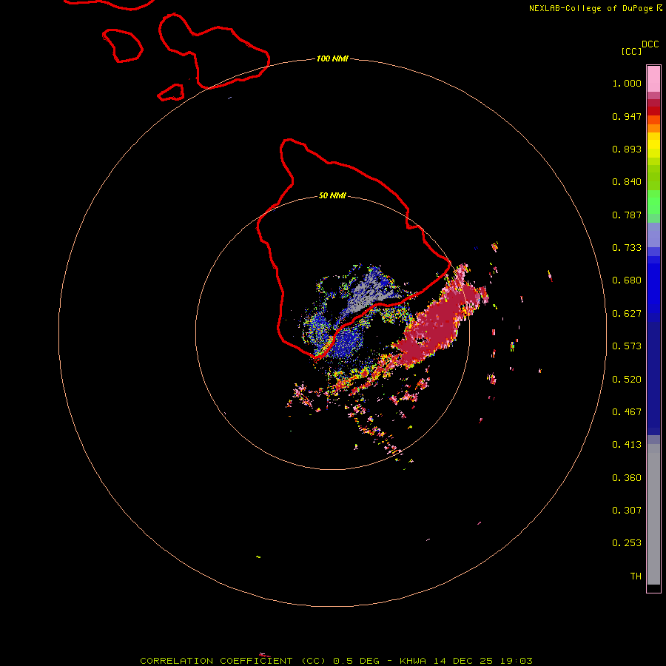Click the 19:03 timestamp
Image resolution: width=666 pixels, height=666 pixels.
coord(516,661)
